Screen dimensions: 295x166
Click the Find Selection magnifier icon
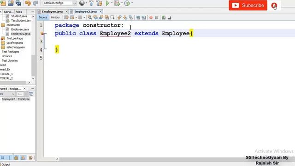(x=90, y=18)
